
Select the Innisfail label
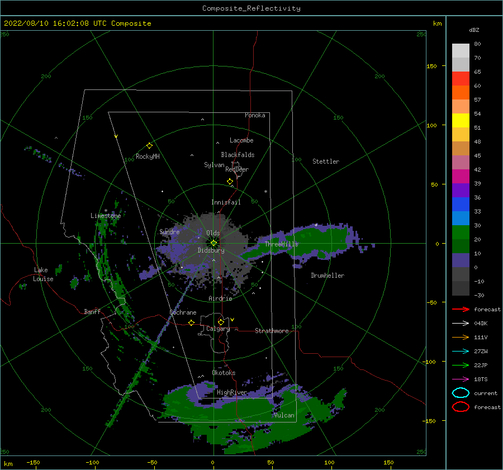pos(226,202)
